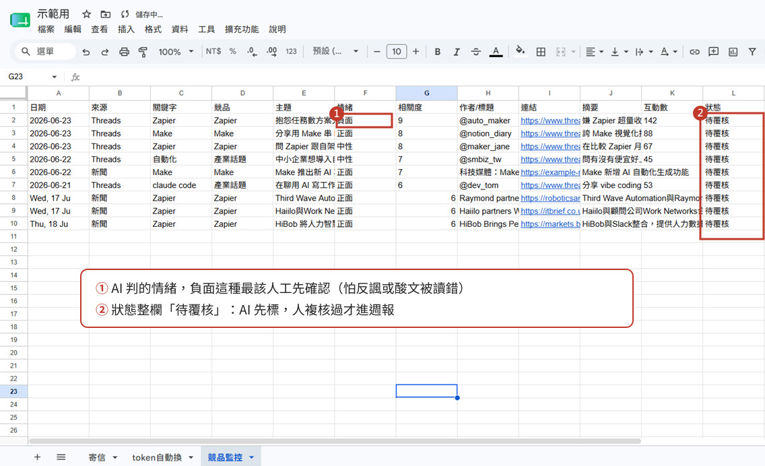Screen dimensions: 765x466
Task: Open the roboticsar link in row 8
Action: click(550, 198)
